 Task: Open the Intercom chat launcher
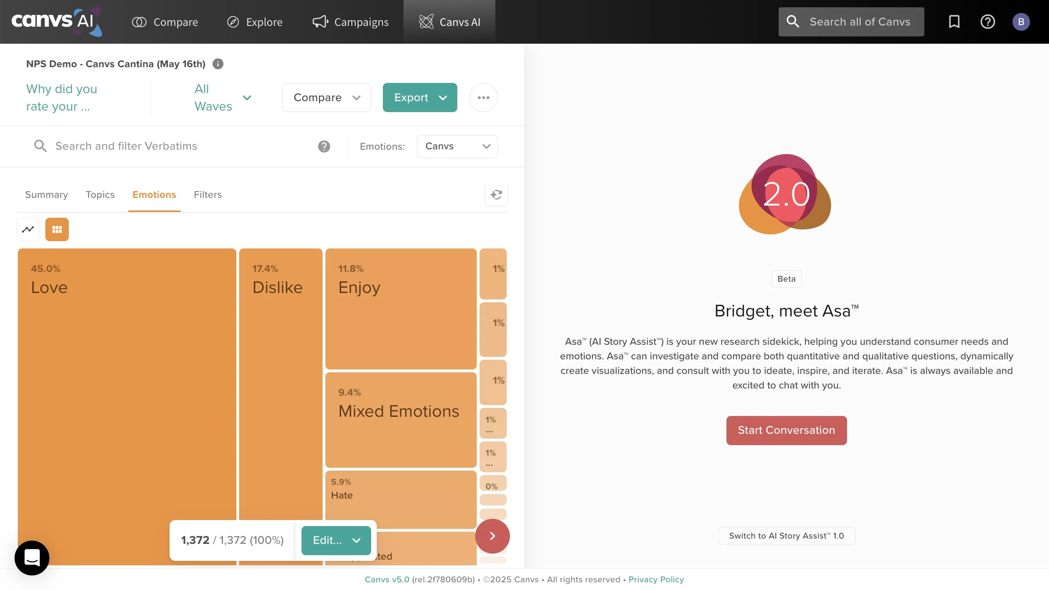point(32,558)
